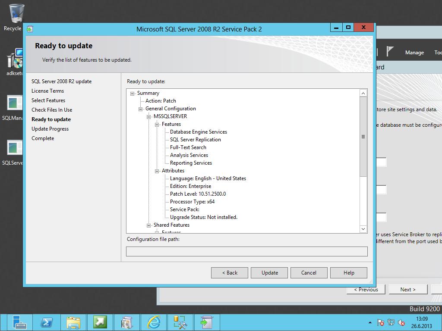This screenshot has width=442, height=331.
Task: Switch to the SQL Server setup taskbar icon
Action: [x=207, y=322]
